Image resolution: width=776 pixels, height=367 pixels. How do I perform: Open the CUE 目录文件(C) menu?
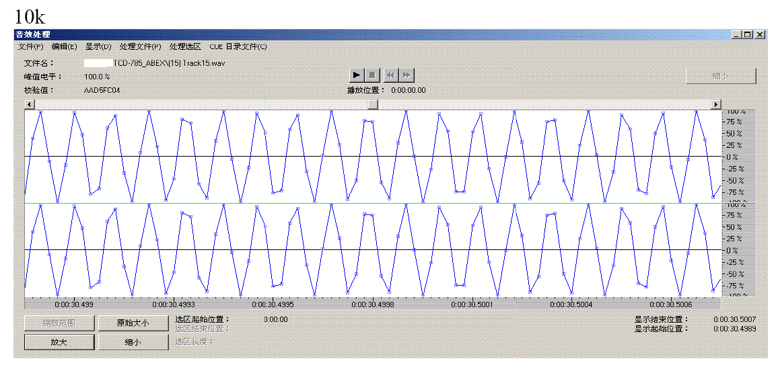(x=238, y=47)
